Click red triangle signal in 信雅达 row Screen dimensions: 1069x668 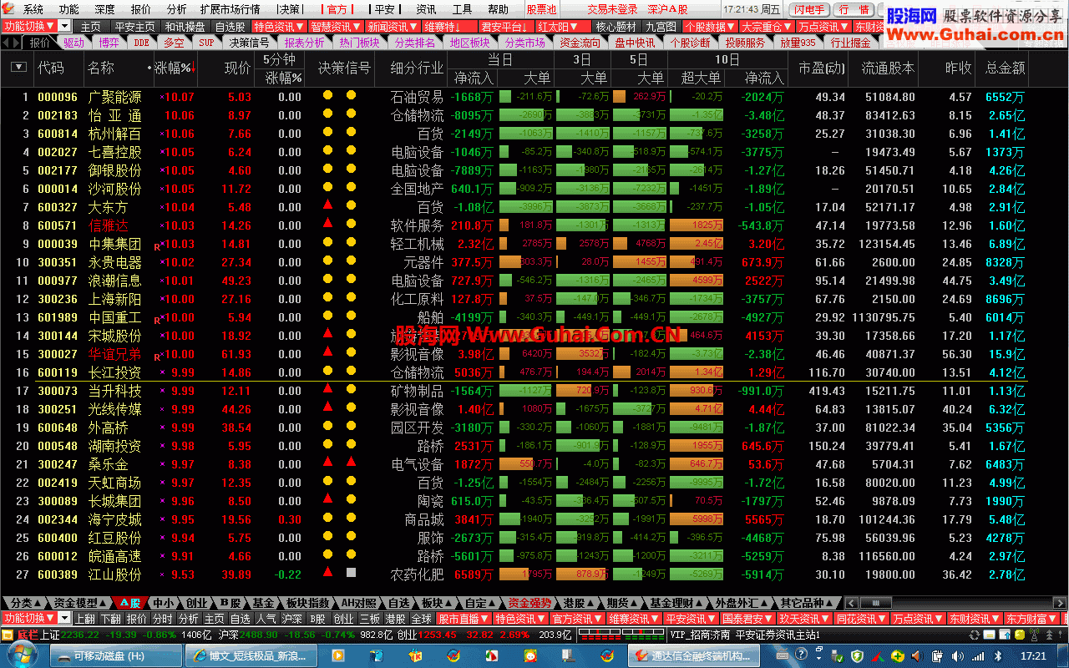point(327,223)
